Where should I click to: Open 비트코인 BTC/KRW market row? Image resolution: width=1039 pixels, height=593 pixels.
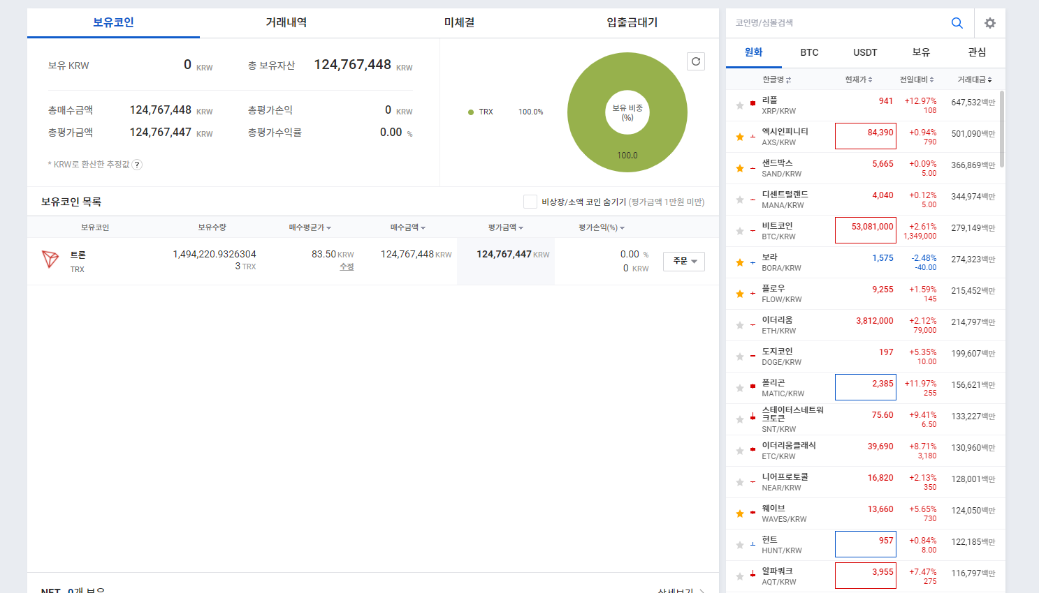863,231
